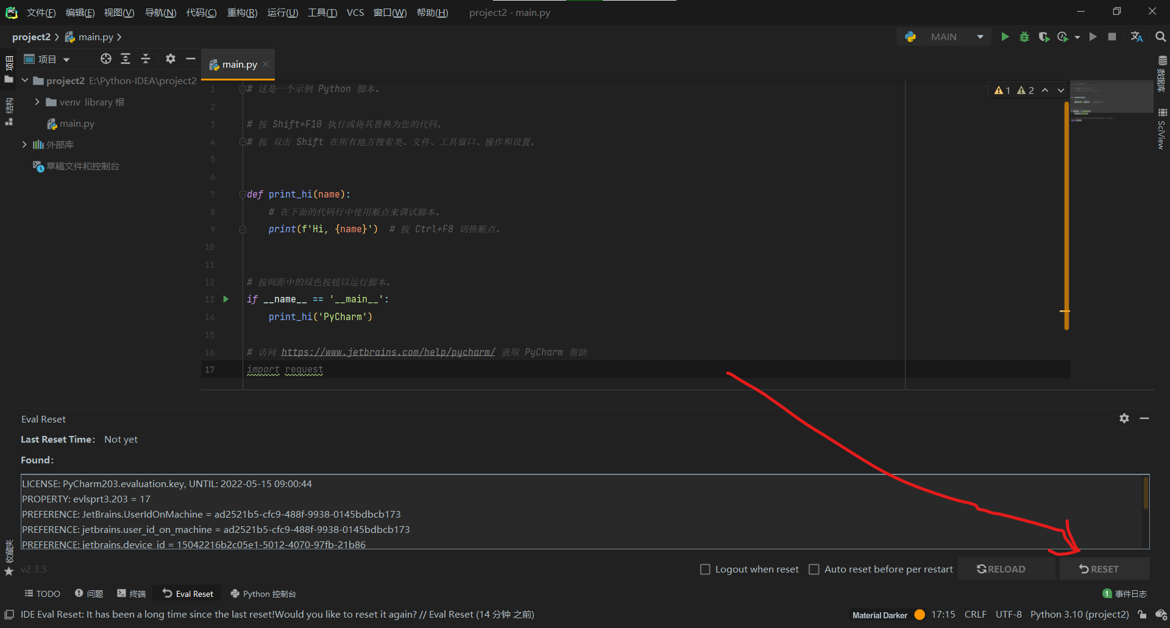Start debugging with the bug icon
The height and width of the screenshot is (628, 1170).
click(x=1024, y=37)
